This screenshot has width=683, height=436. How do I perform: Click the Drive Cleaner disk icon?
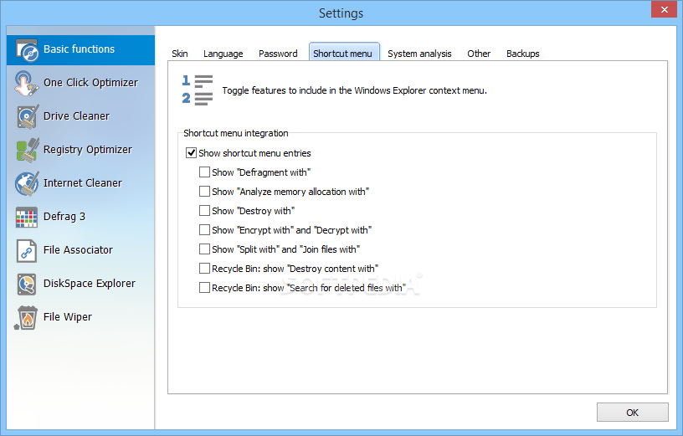[28, 116]
